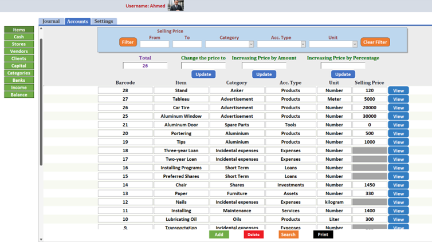Click the scrollbar down arrow
Screen dimensions: 432x242
(41, 240)
